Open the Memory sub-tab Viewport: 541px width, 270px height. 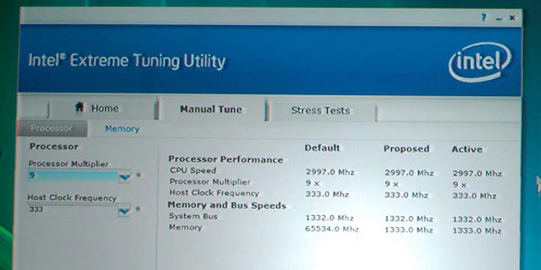122,129
